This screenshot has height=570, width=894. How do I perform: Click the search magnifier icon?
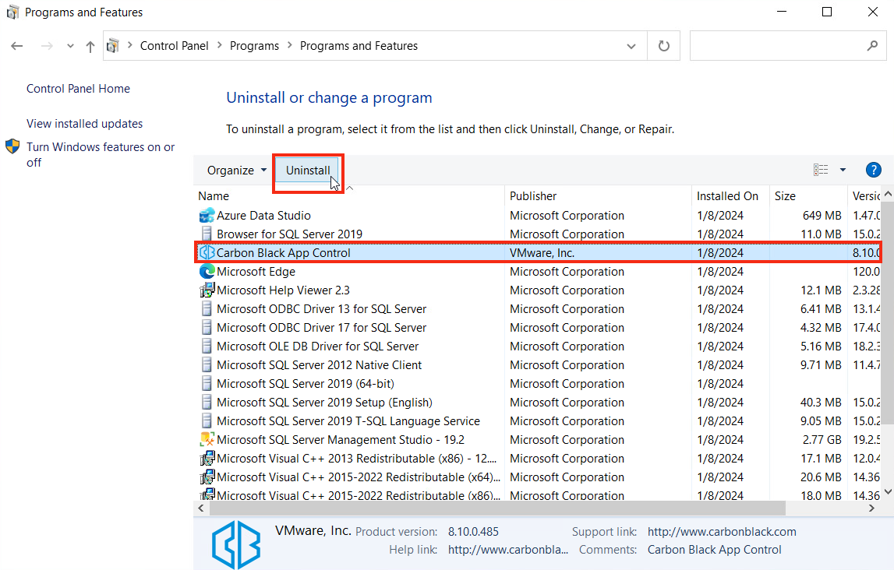[x=872, y=46]
